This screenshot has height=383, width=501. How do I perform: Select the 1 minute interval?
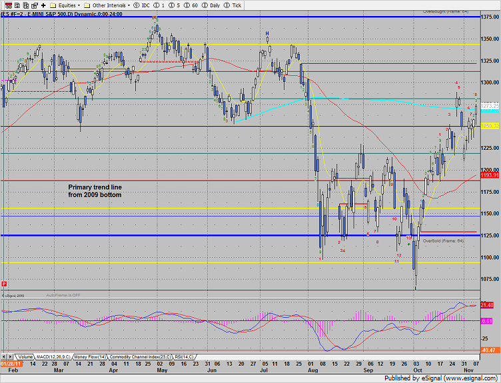(159, 5)
